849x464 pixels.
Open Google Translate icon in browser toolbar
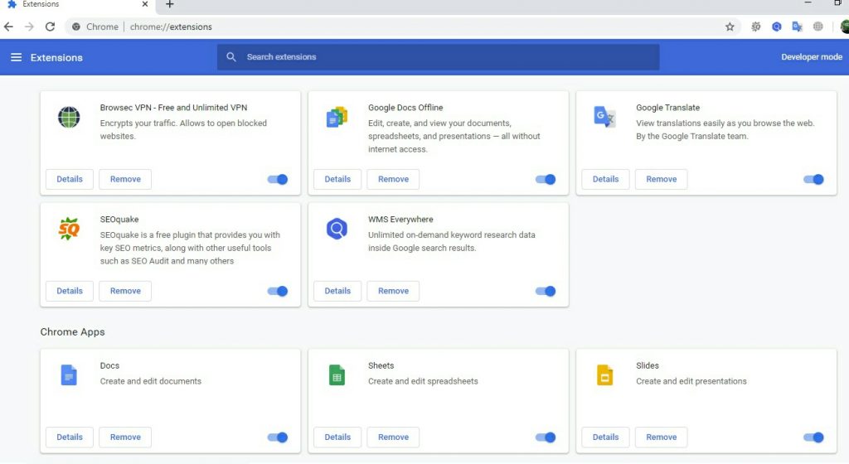[x=797, y=27]
